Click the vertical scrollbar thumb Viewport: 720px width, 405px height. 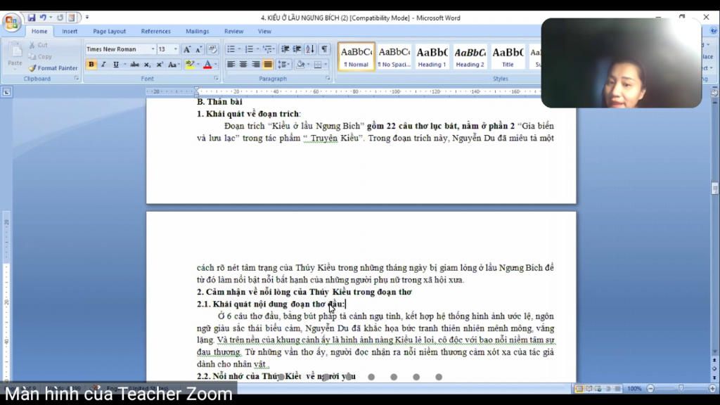coord(714,188)
